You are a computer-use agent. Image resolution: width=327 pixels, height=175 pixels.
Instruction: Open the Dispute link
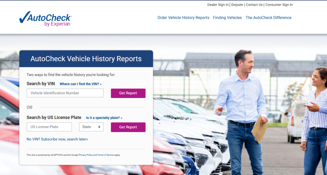pyautogui.click(x=237, y=5)
